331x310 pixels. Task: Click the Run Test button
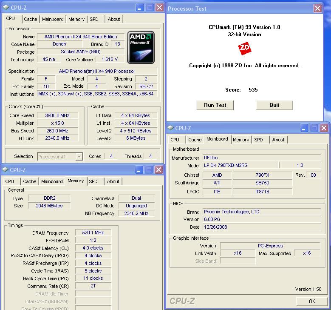pos(215,105)
